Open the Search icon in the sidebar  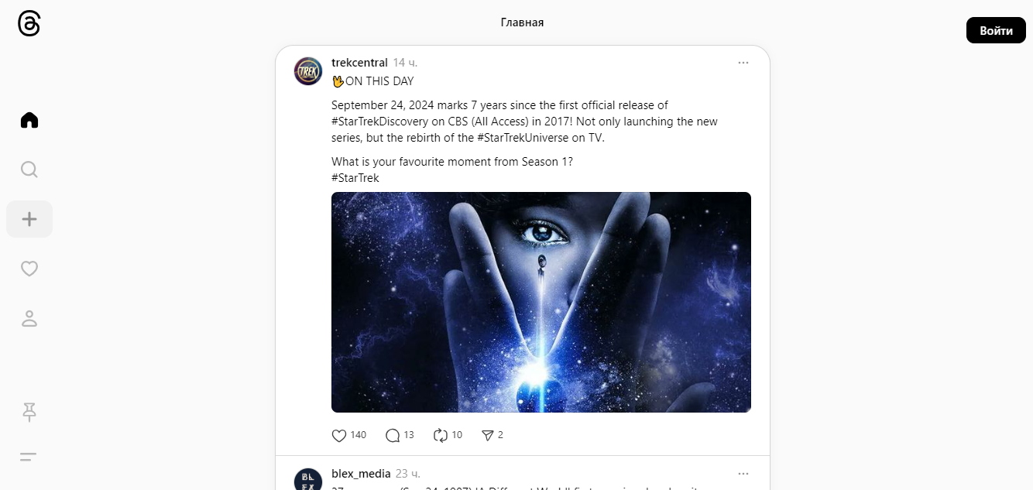29,169
